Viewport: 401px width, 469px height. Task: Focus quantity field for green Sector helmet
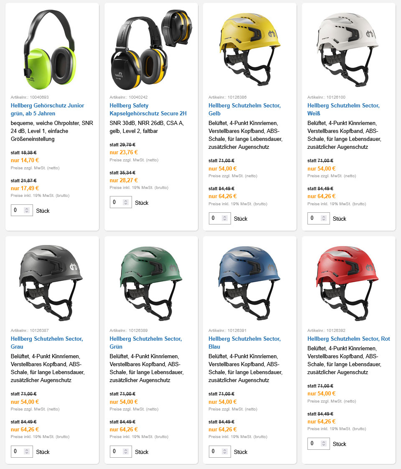click(117, 451)
